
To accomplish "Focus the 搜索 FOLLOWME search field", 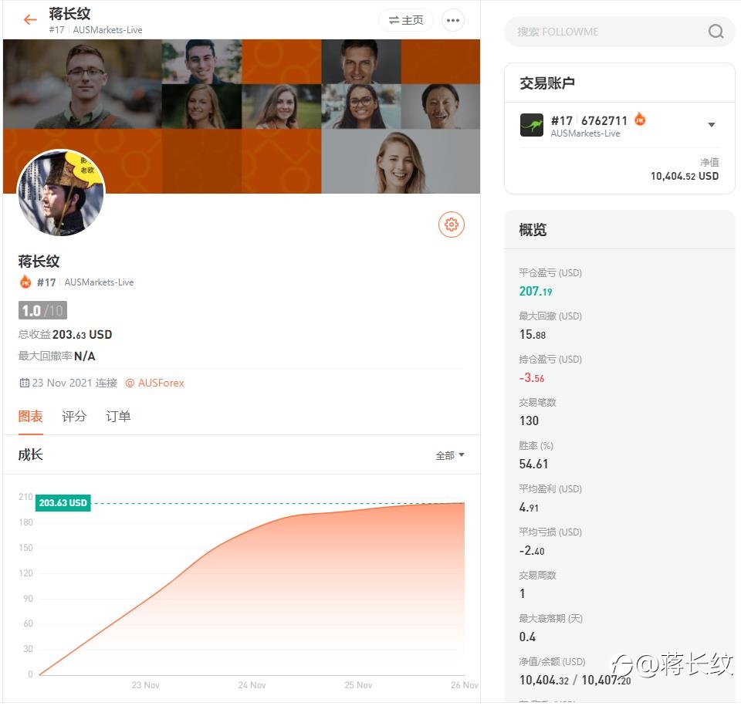I will tap(619, 32).
